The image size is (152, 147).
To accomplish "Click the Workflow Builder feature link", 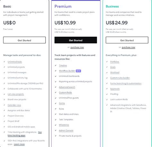I will [67, 71].
